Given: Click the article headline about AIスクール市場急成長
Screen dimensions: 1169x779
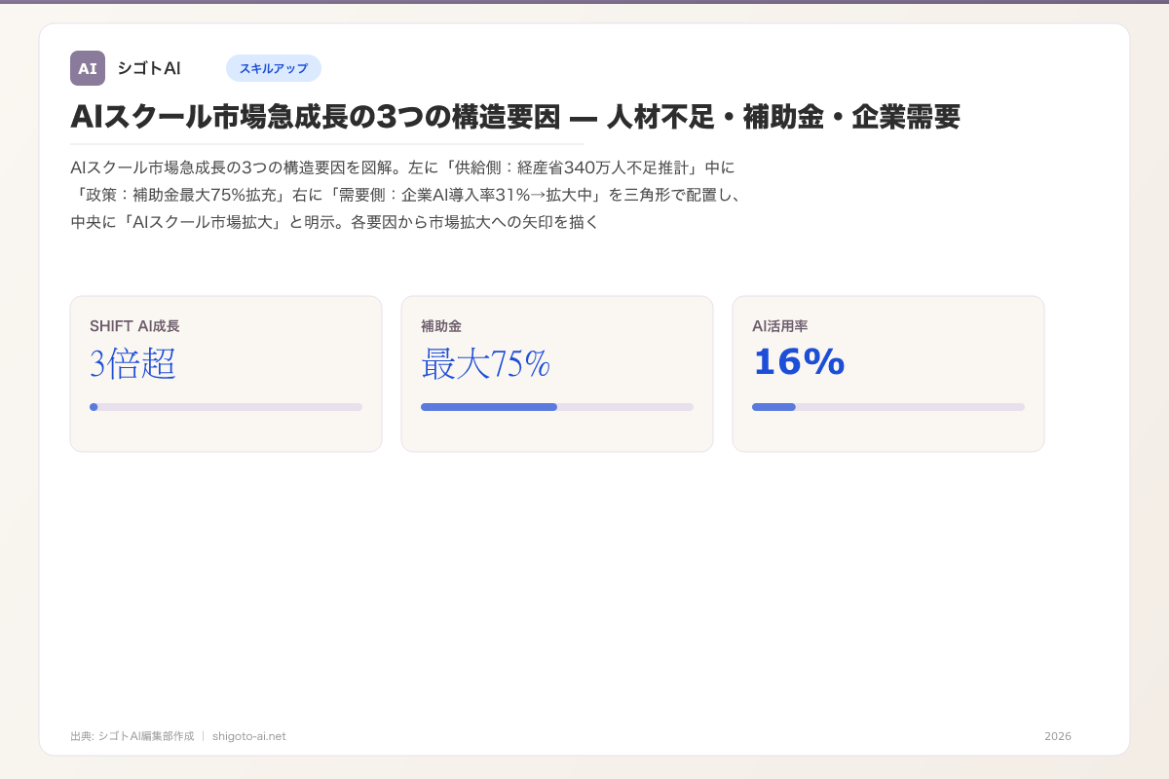Looking at the screenshot, I should [514, 118].
